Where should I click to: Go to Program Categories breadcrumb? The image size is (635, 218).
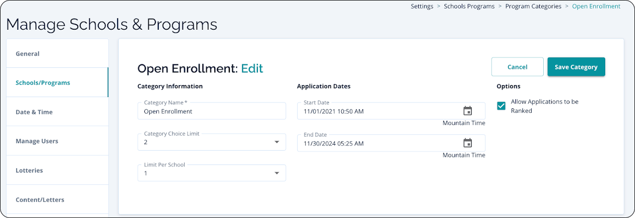(533, 6)
